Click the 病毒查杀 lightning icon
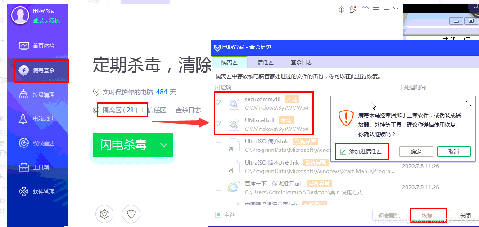479x227 pixels. (x=23, y=71)
